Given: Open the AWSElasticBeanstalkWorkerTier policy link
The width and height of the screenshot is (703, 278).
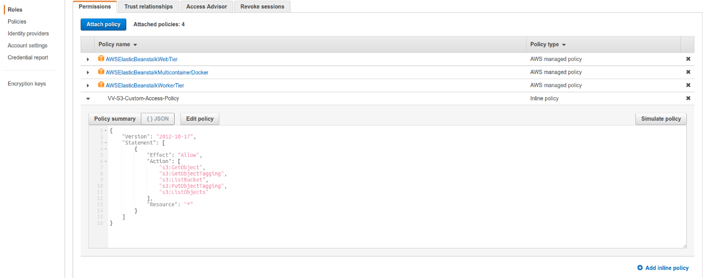Looking at the screenshot, I should pos(145,85).
